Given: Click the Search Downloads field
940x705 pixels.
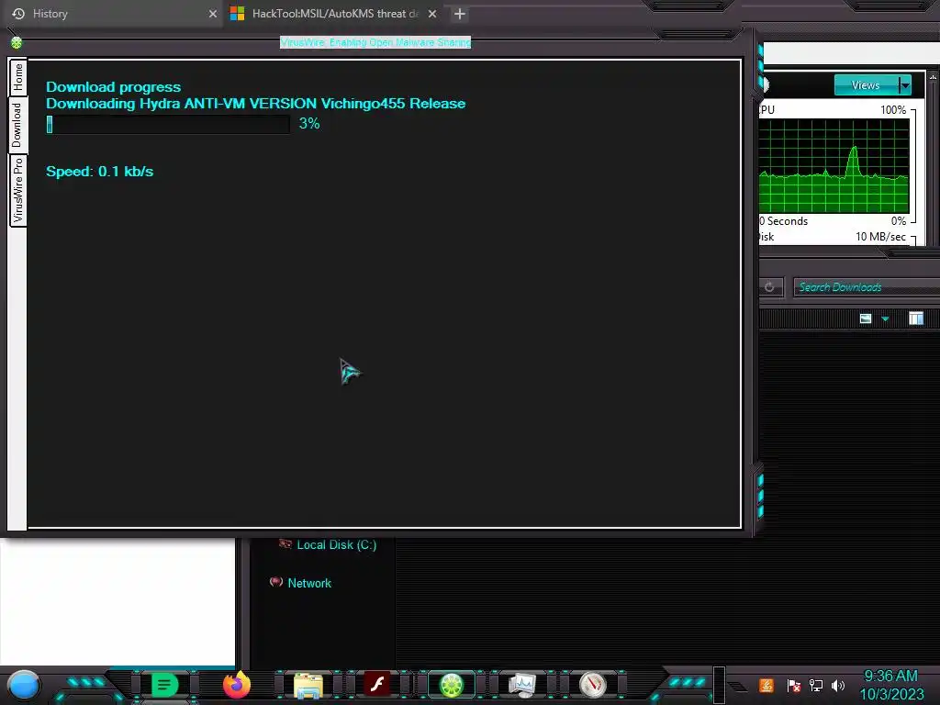Looking at the screenshot, I should click(x=867, y=287).
